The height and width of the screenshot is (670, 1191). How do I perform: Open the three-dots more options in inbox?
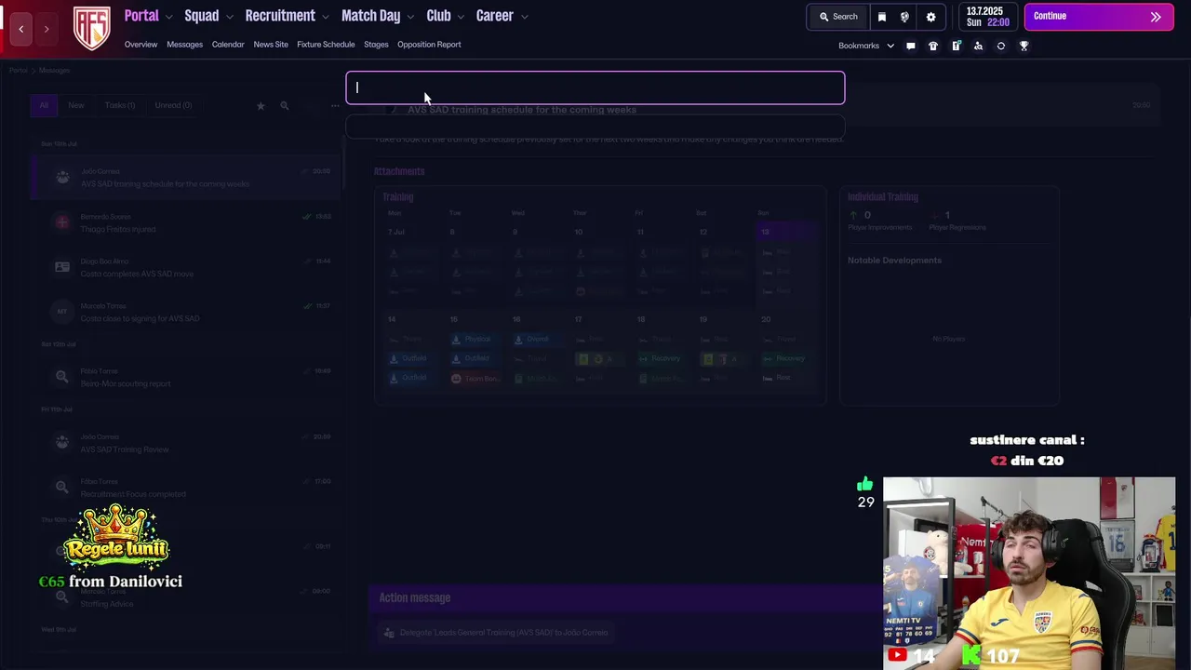(x=334, y=106)
